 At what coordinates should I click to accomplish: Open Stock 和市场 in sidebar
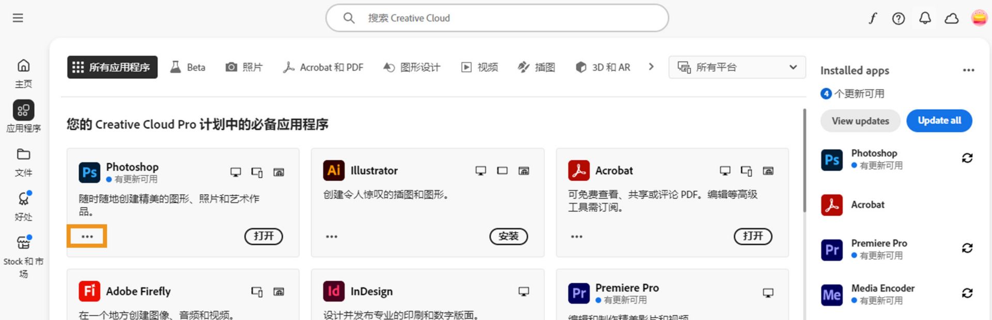click(23, 257)
